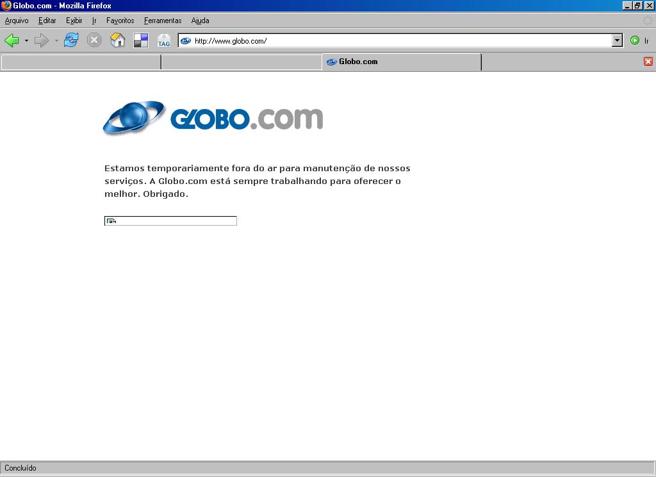Screen dimensions: 656x477
Task: Open the Ir menu in the menu bar
Action: point(94,21)
